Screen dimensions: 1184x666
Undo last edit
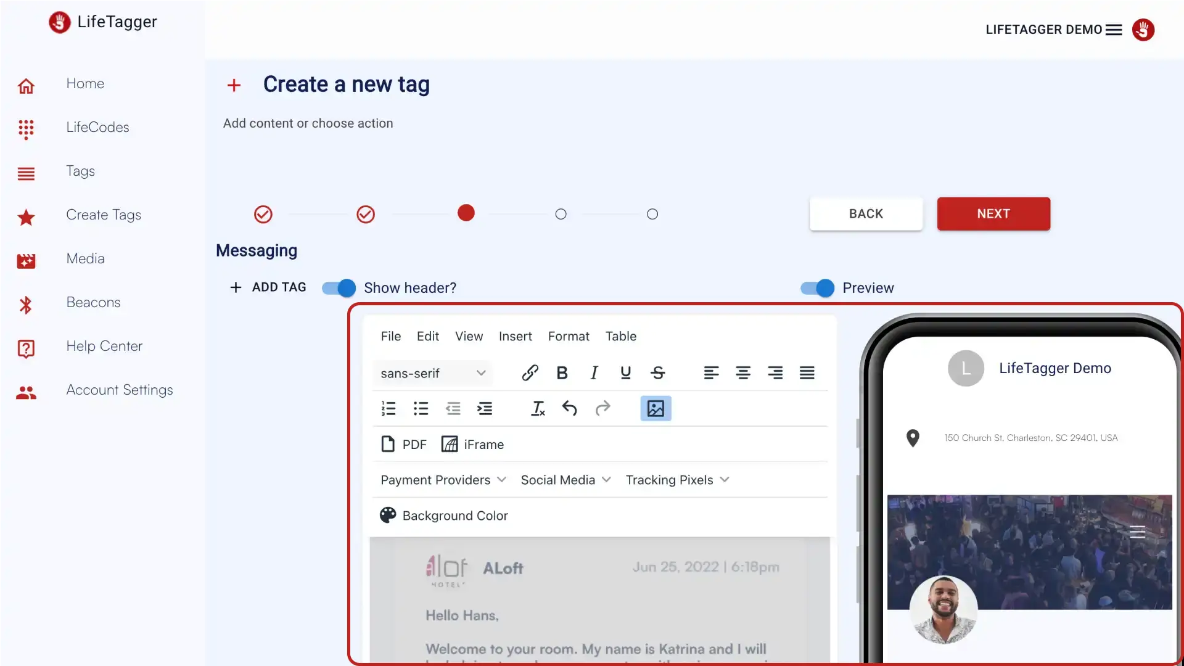click(570, 408)
